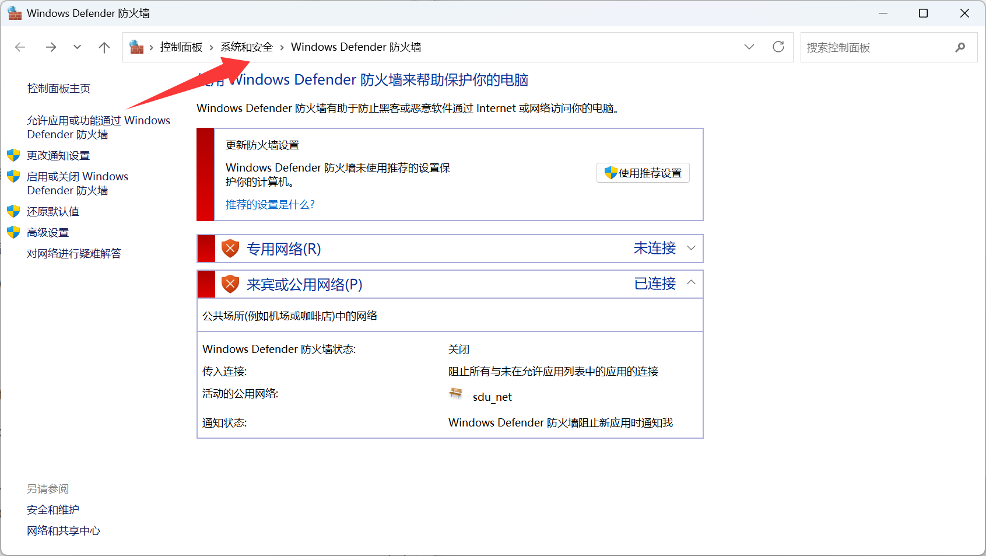Go forward using the forward arrow
Viewport: 986px width, 556px height.
(51, 47)
